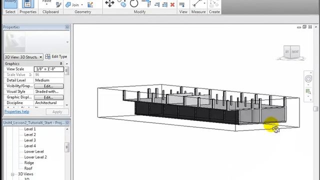Select the Roof view in browser
This screenshot has width=320, height=180.
coord(28,168)
